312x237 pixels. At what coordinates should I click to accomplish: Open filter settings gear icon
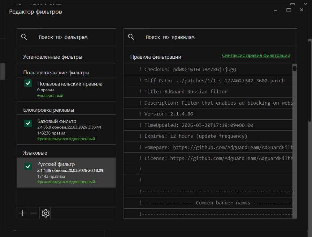(45, 213)
